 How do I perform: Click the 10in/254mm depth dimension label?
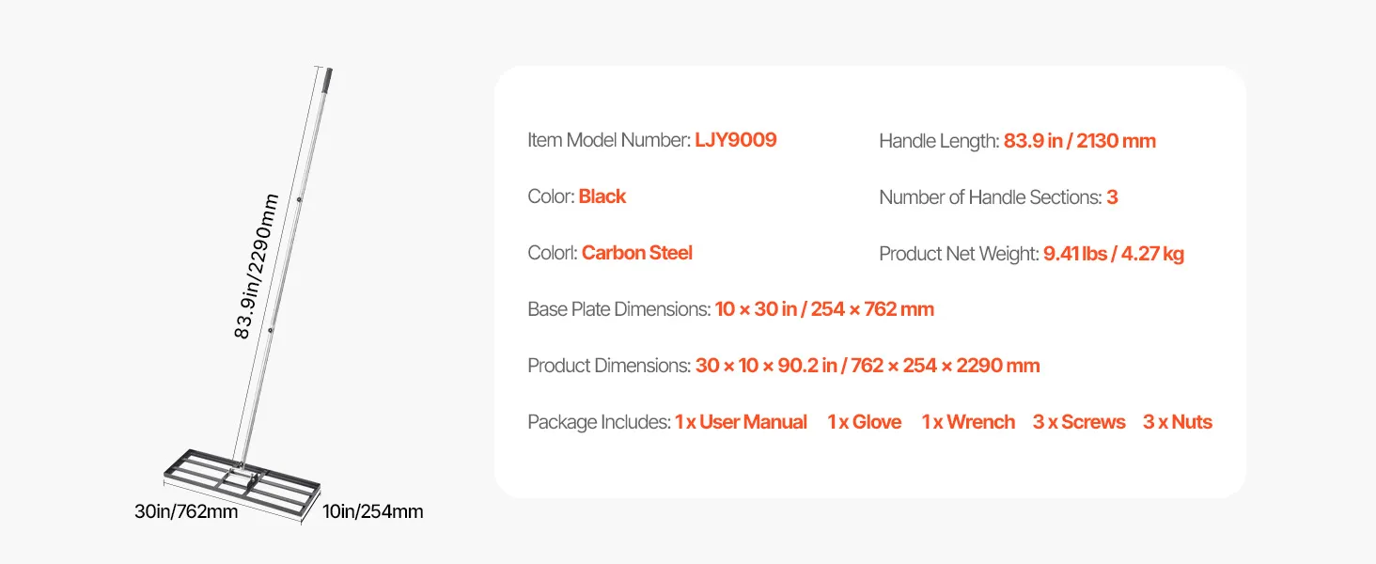(373, 512)
